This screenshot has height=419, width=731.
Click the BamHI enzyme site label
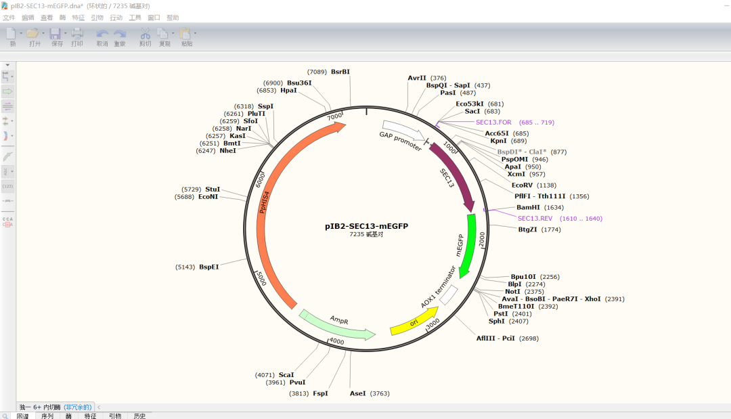[528, 207]
